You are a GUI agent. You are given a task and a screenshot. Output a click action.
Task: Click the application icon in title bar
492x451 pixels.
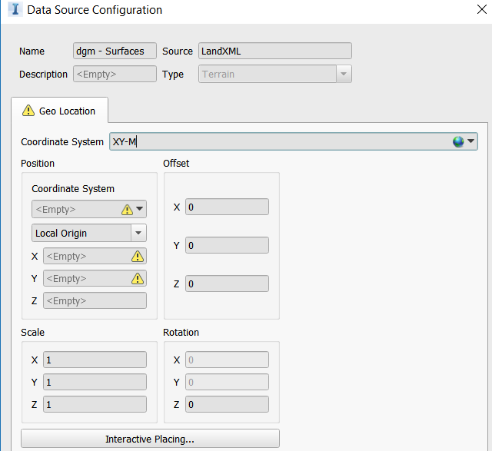coord(15,9)
